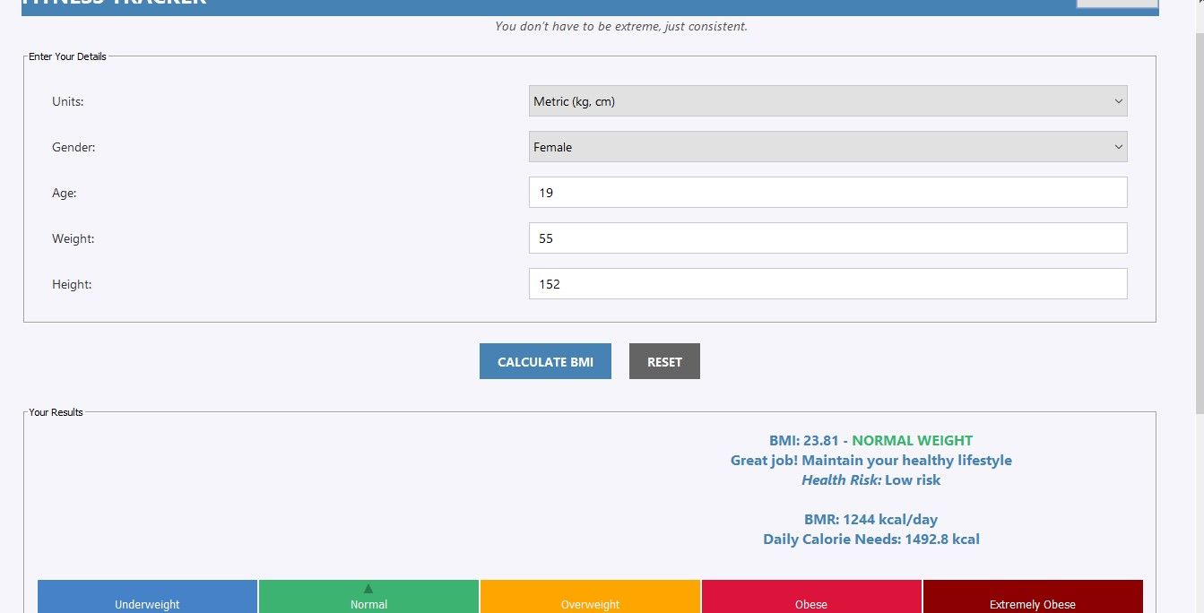This screenshot has width=1204, height=613.
Task: Click the Height: label
Action: tap(72, 284)
